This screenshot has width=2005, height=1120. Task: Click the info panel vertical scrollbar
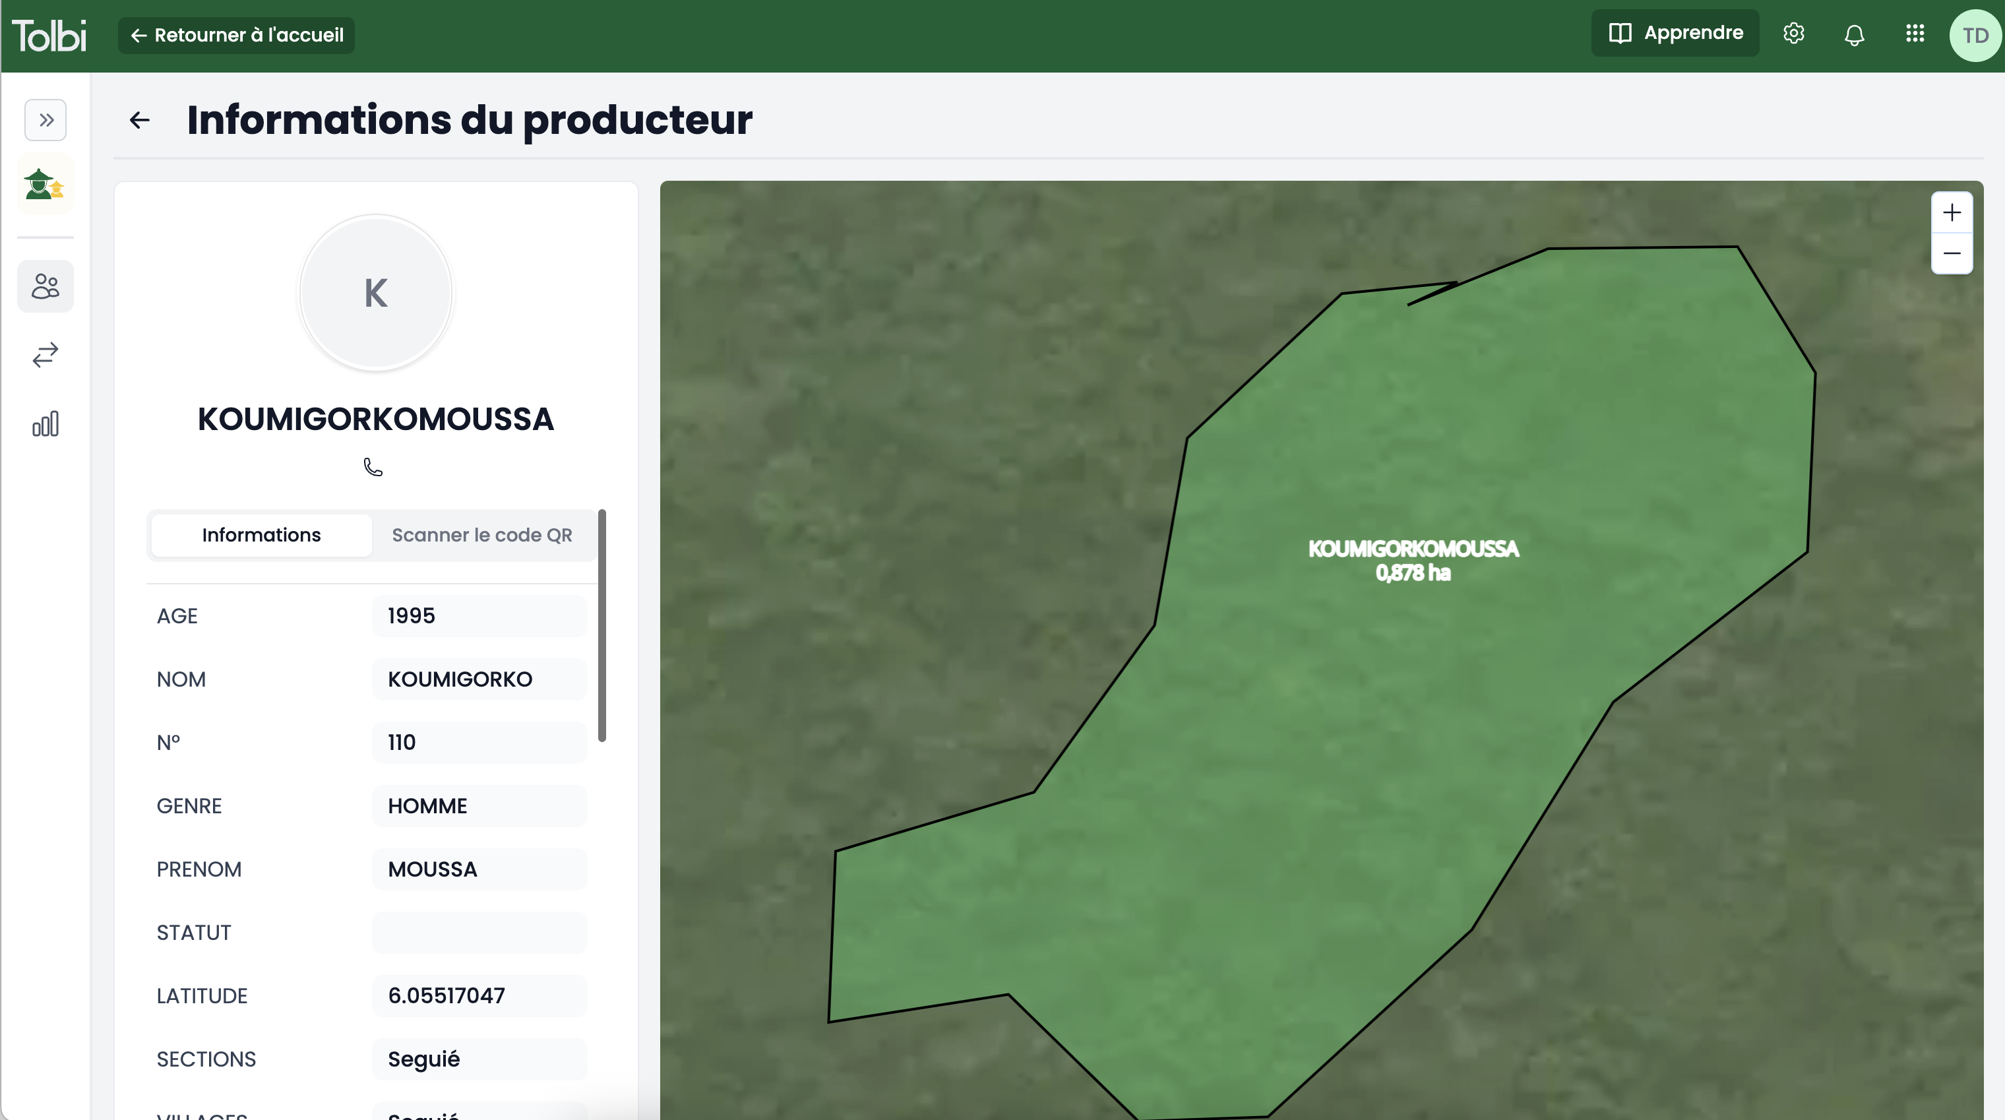tap(601, 625)
